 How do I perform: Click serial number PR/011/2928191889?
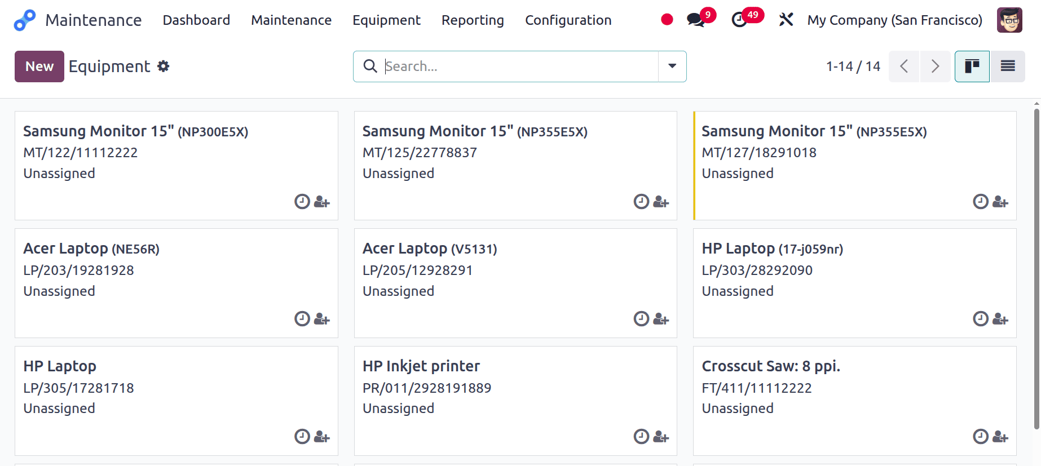tap(427, 388)
